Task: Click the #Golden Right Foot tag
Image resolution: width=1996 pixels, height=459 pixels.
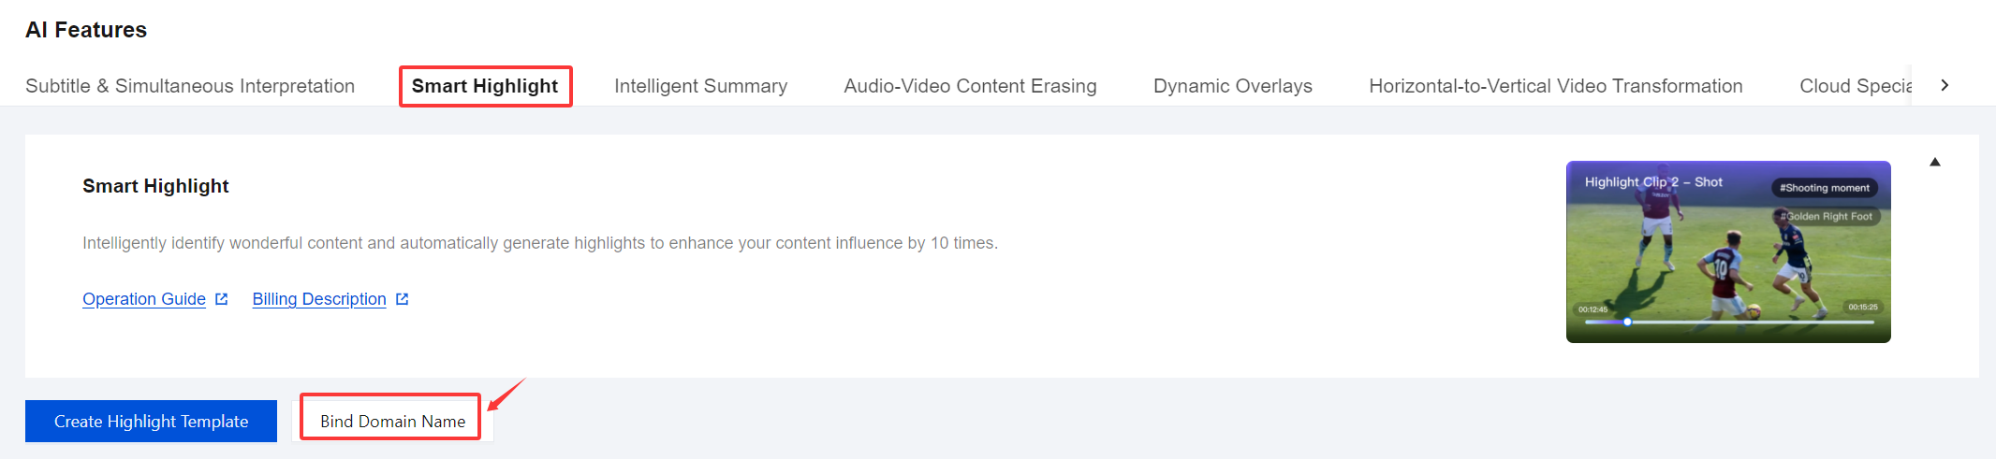Action: click(1827, 216)
